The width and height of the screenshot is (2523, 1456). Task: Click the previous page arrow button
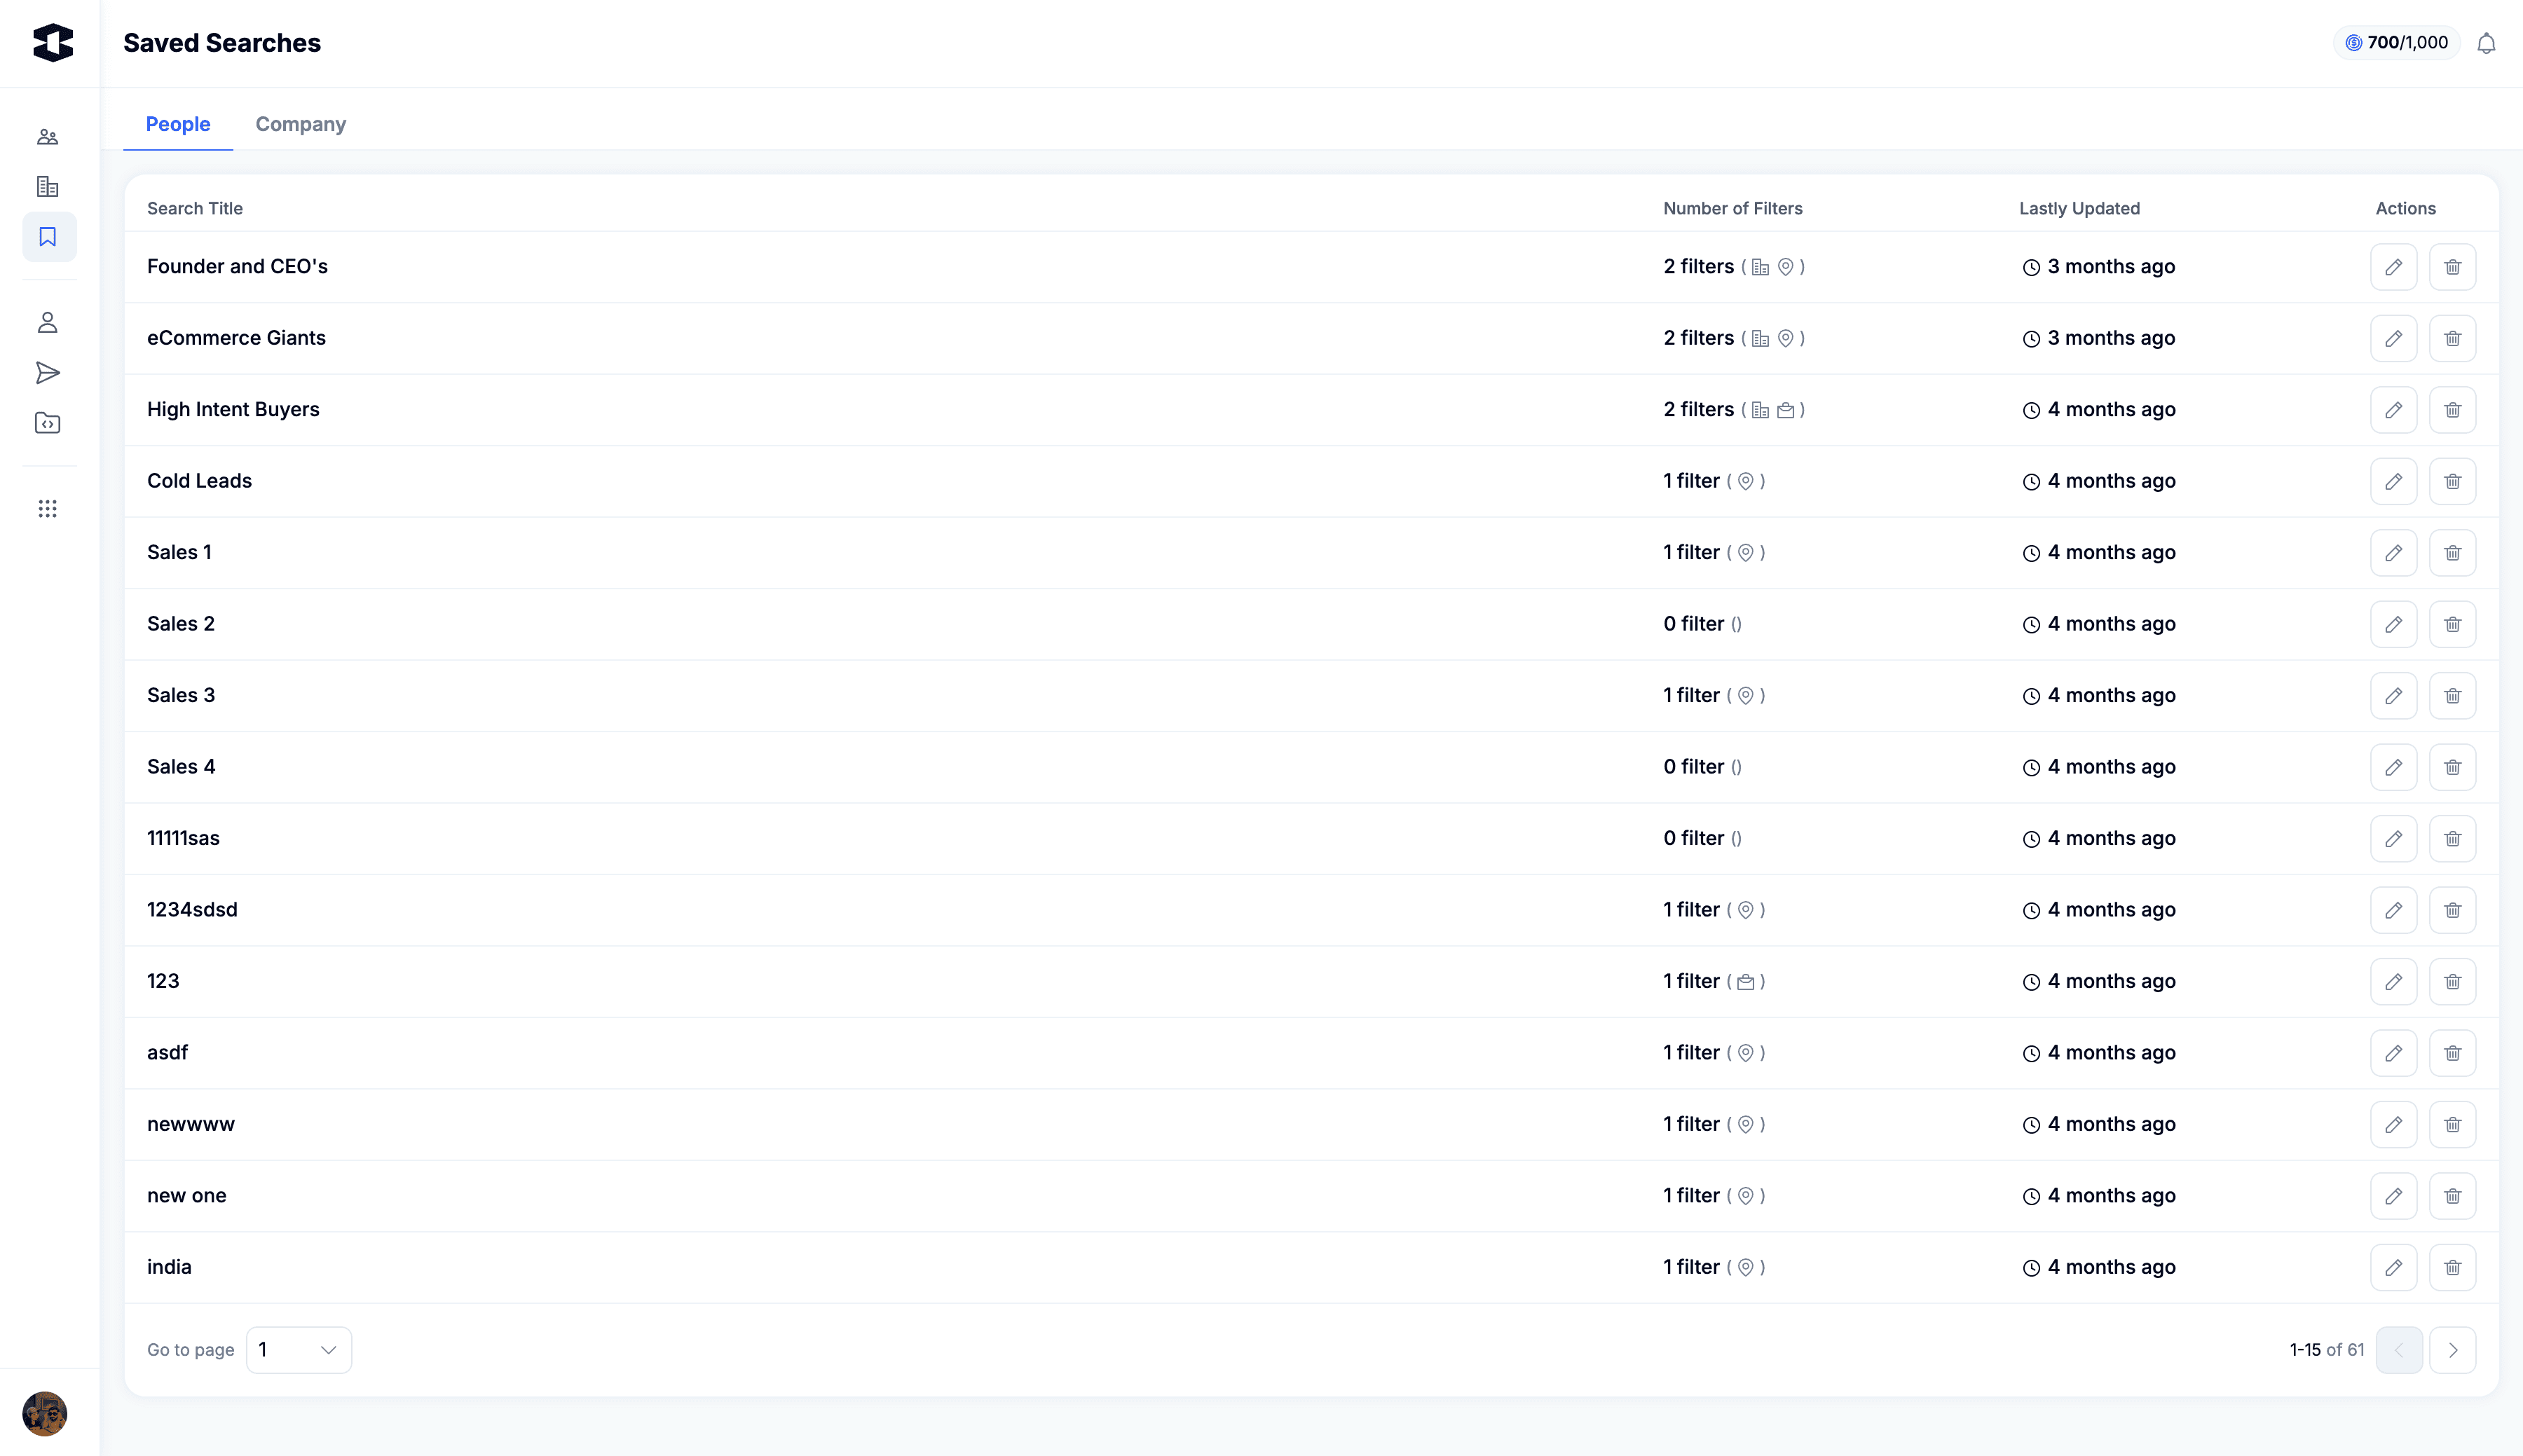click(x=2398, y=1350)
